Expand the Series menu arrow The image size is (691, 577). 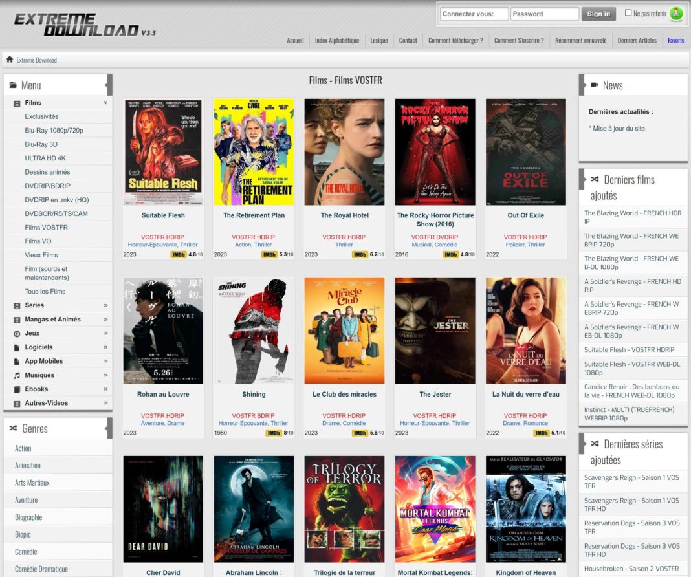coord(105,305)
